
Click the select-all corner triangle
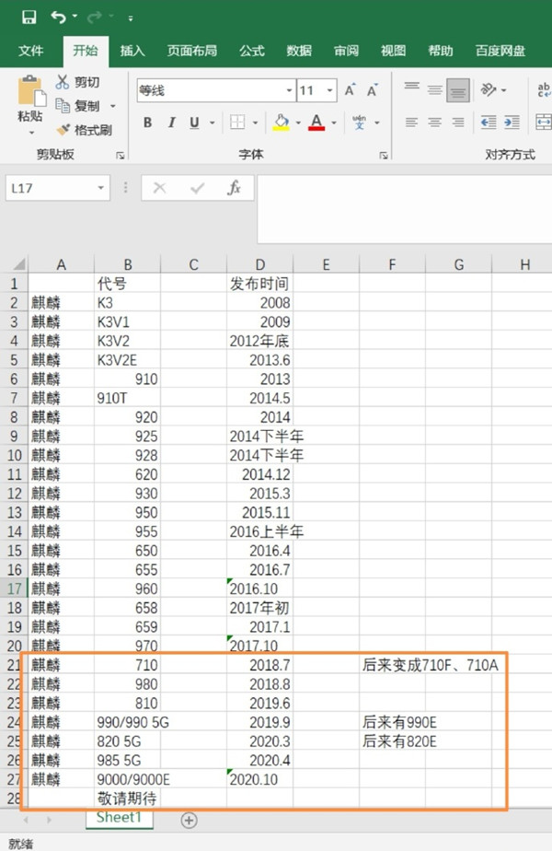pos(19,264)
